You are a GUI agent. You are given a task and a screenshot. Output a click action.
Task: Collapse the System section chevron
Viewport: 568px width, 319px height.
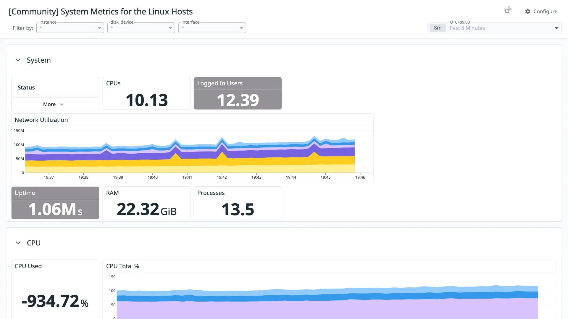click(x=18, y=60)
